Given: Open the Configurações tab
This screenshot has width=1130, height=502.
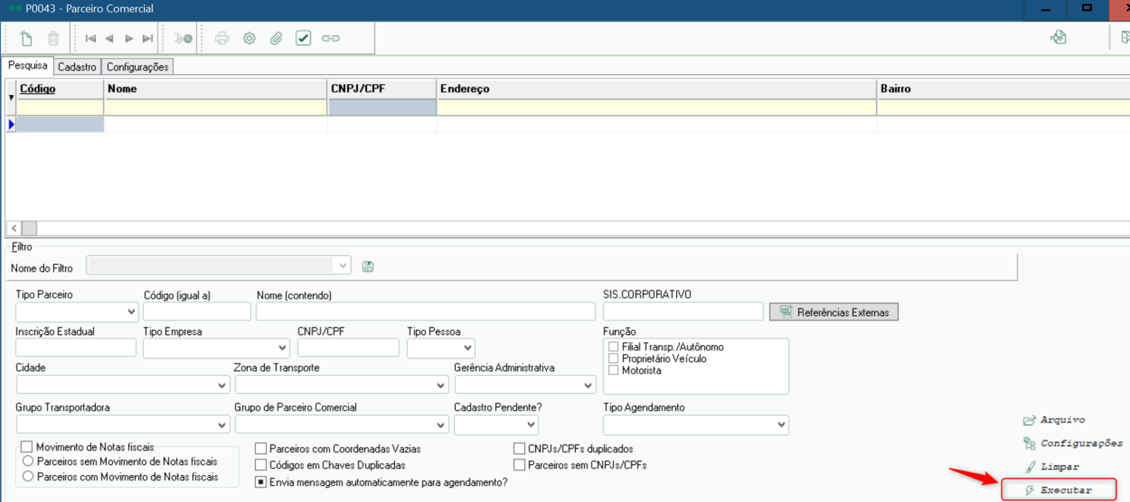Looking at the screenshot, I should [x=137, y=67].
